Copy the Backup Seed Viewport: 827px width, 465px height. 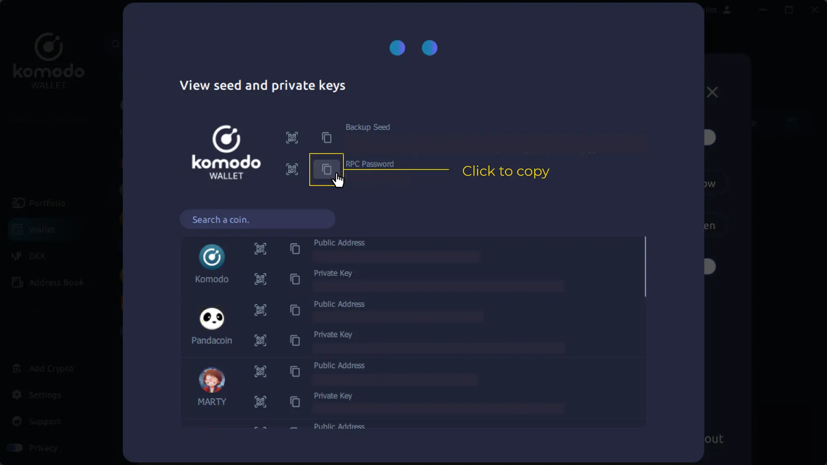coord(326,137)
